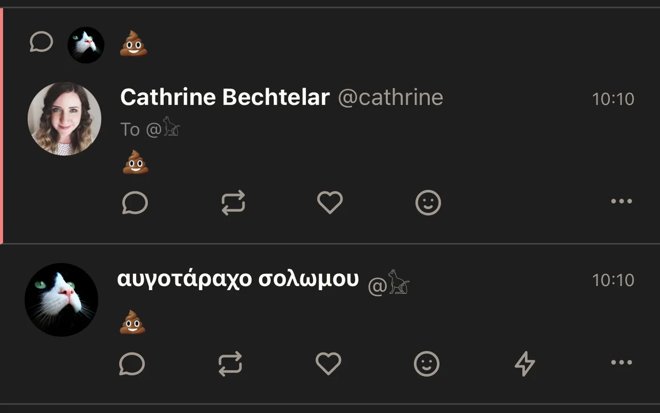This screenshot has width=660, height=413.
Task: Click the αυγοτάραχο σολωμου display name
Action: [x=238, y=279]
